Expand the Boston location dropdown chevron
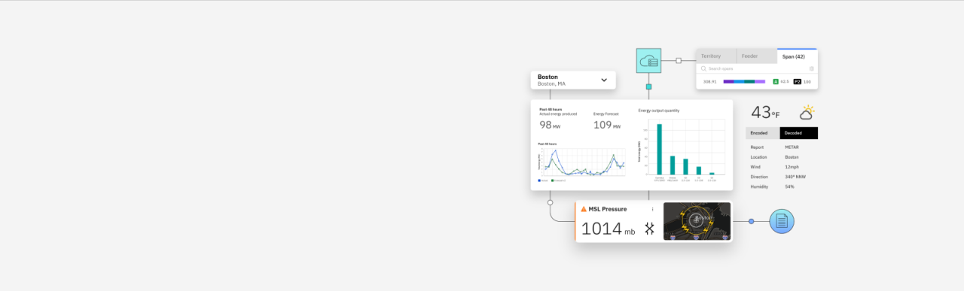 tap(604, 80)
